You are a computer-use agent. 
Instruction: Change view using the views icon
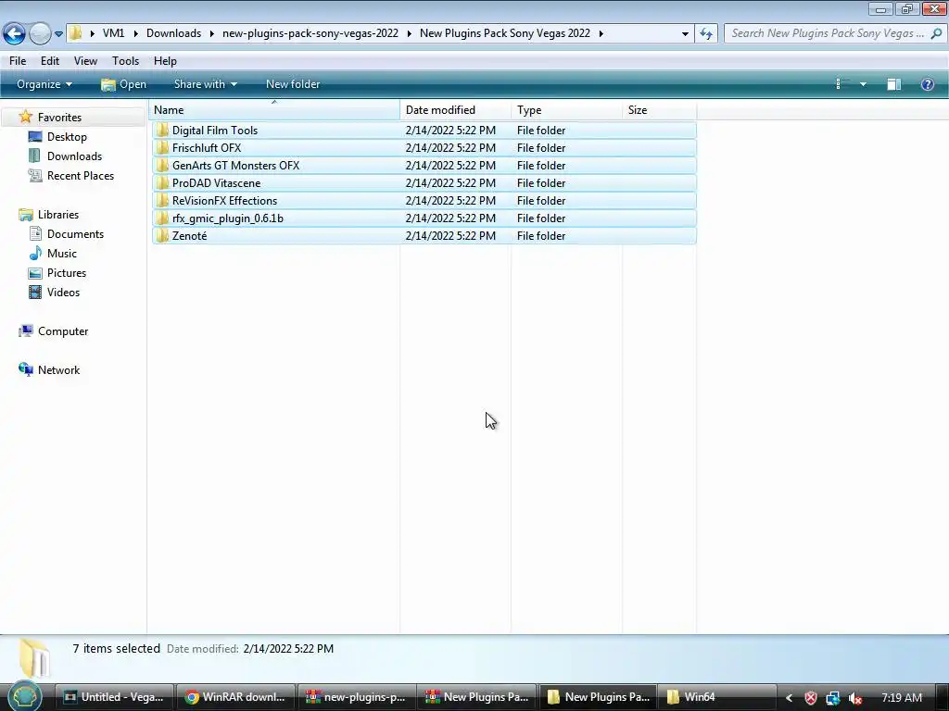click(841, 84)
